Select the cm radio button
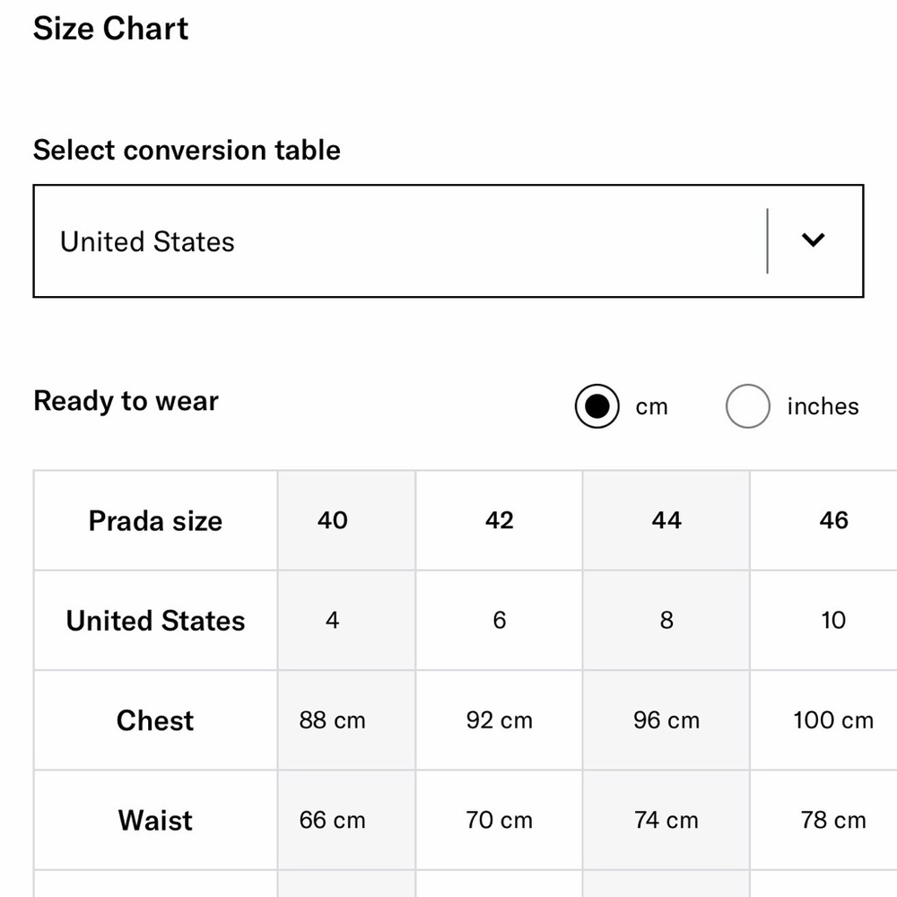 tap(597, 406)
